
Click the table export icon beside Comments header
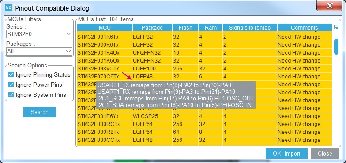pos(336,27)
